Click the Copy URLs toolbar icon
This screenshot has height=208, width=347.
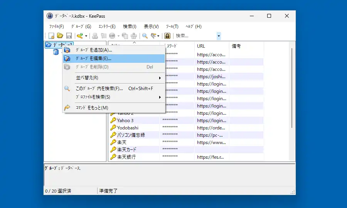click(125, 36)
